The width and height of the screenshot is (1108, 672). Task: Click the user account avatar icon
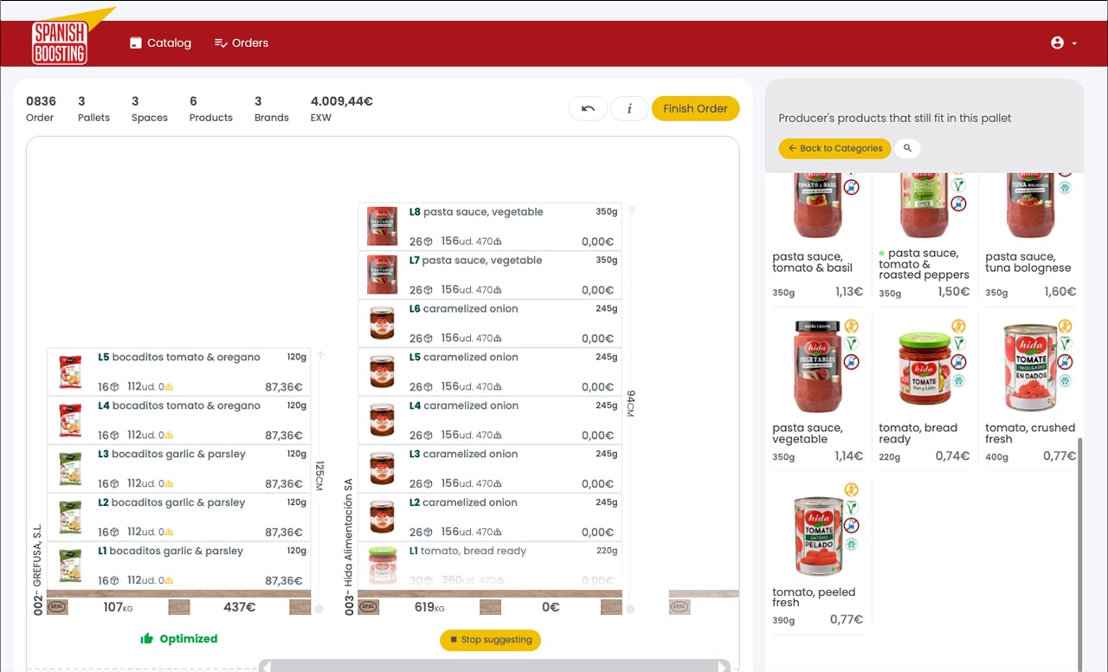(x=1057, y=42)
